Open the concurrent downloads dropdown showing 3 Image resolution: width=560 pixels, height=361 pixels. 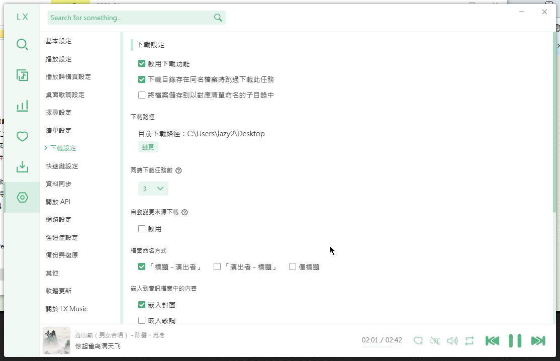[153, 189]
